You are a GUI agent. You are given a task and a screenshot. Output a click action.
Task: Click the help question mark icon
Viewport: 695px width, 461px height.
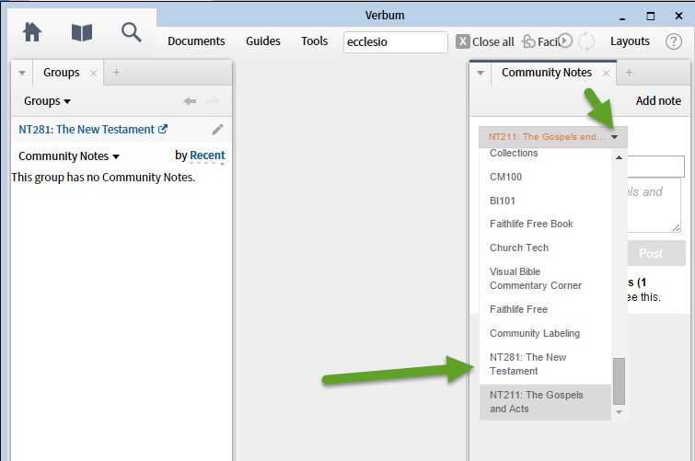673,41
